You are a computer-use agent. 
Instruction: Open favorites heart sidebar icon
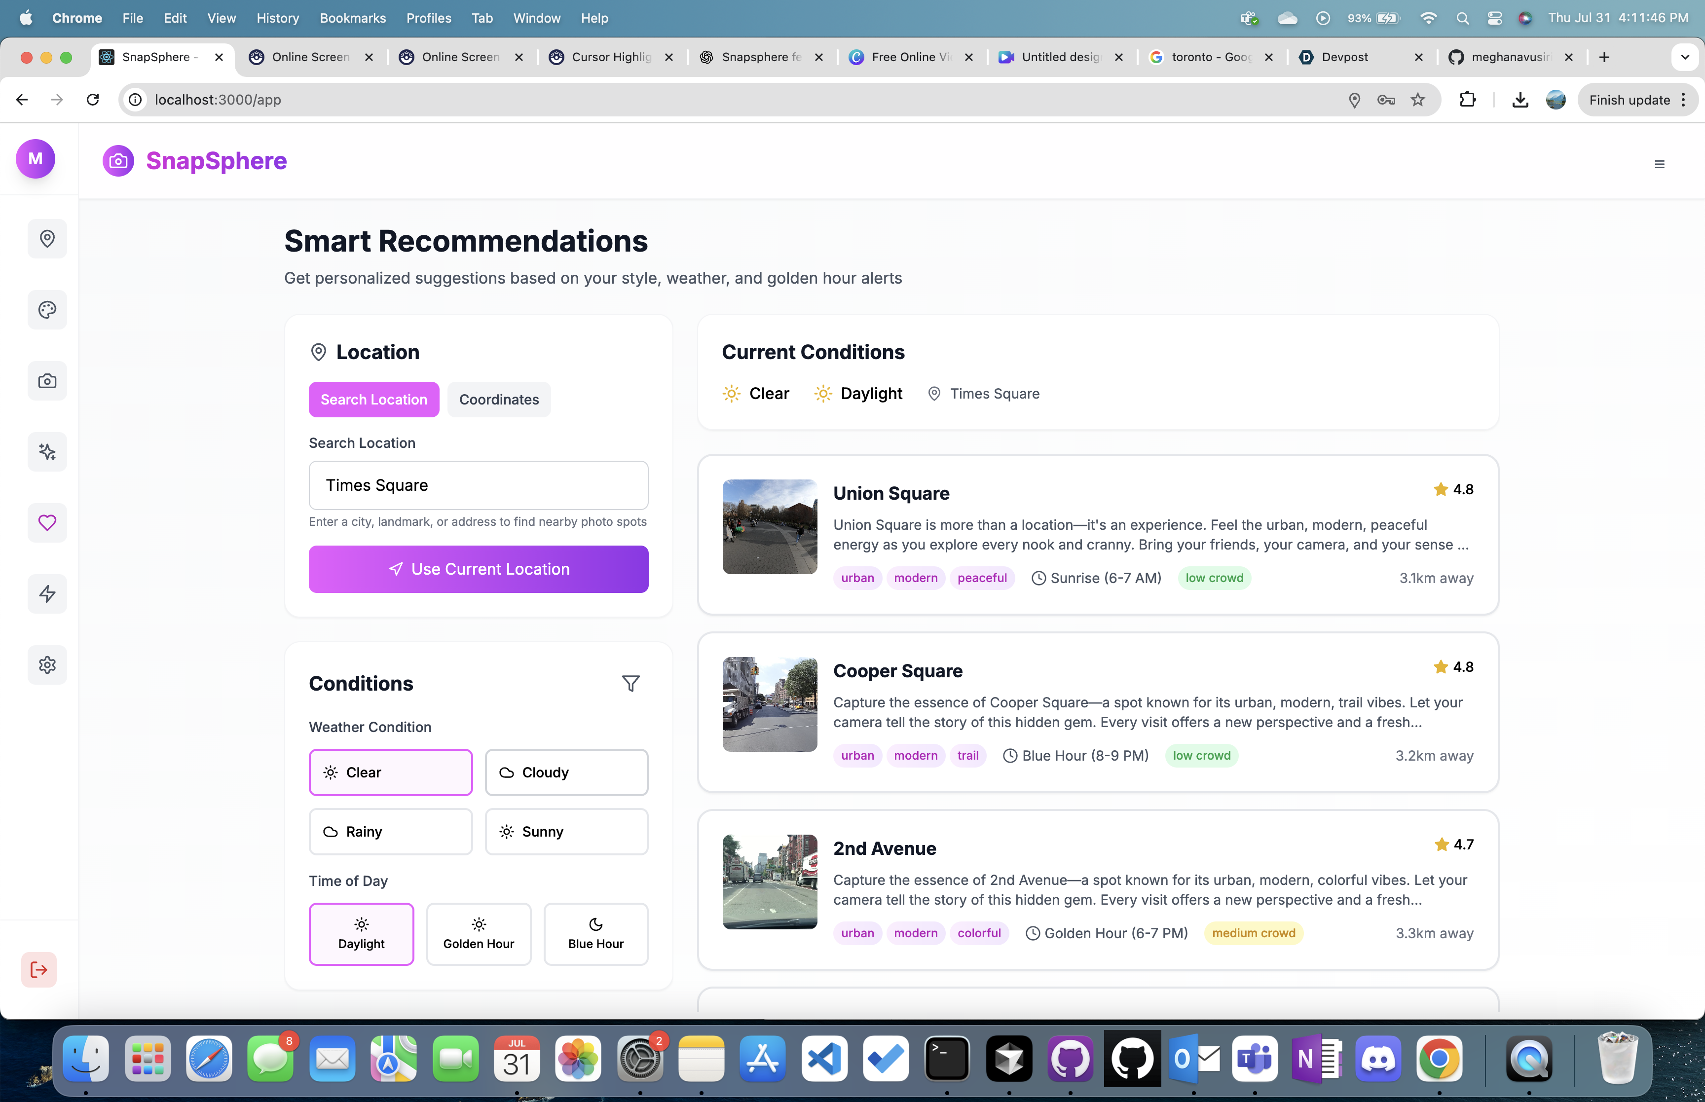47,522
